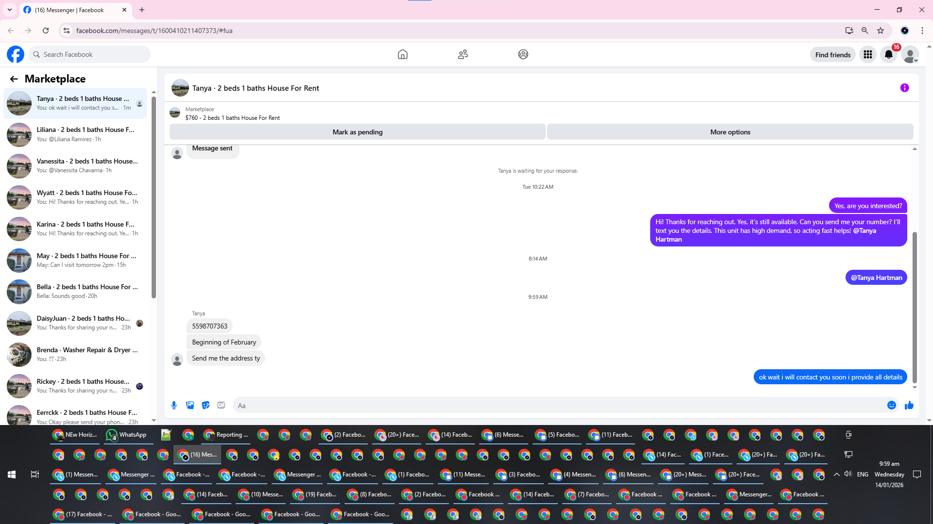Open account profile dropdown menu
This screenshot has width=933, height=524.
pos(910,54)
